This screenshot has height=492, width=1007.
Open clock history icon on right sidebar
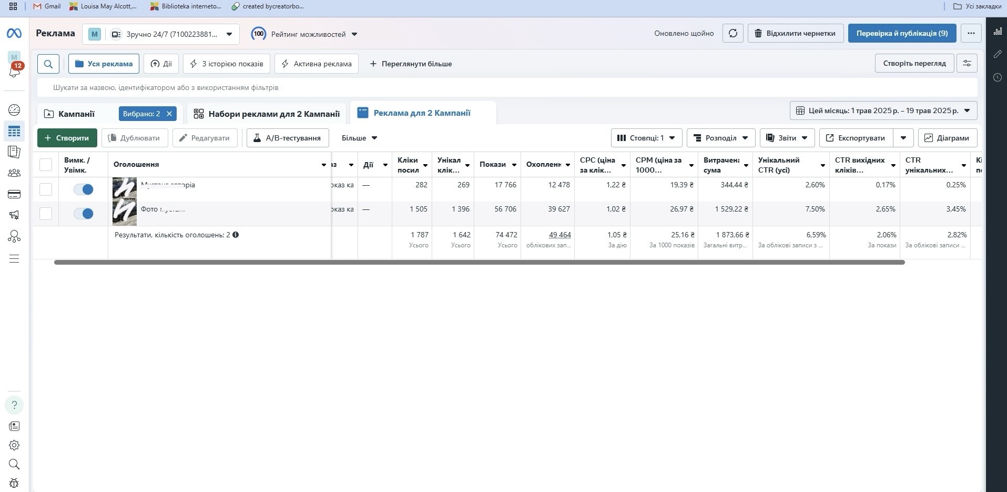coord(998,77)
